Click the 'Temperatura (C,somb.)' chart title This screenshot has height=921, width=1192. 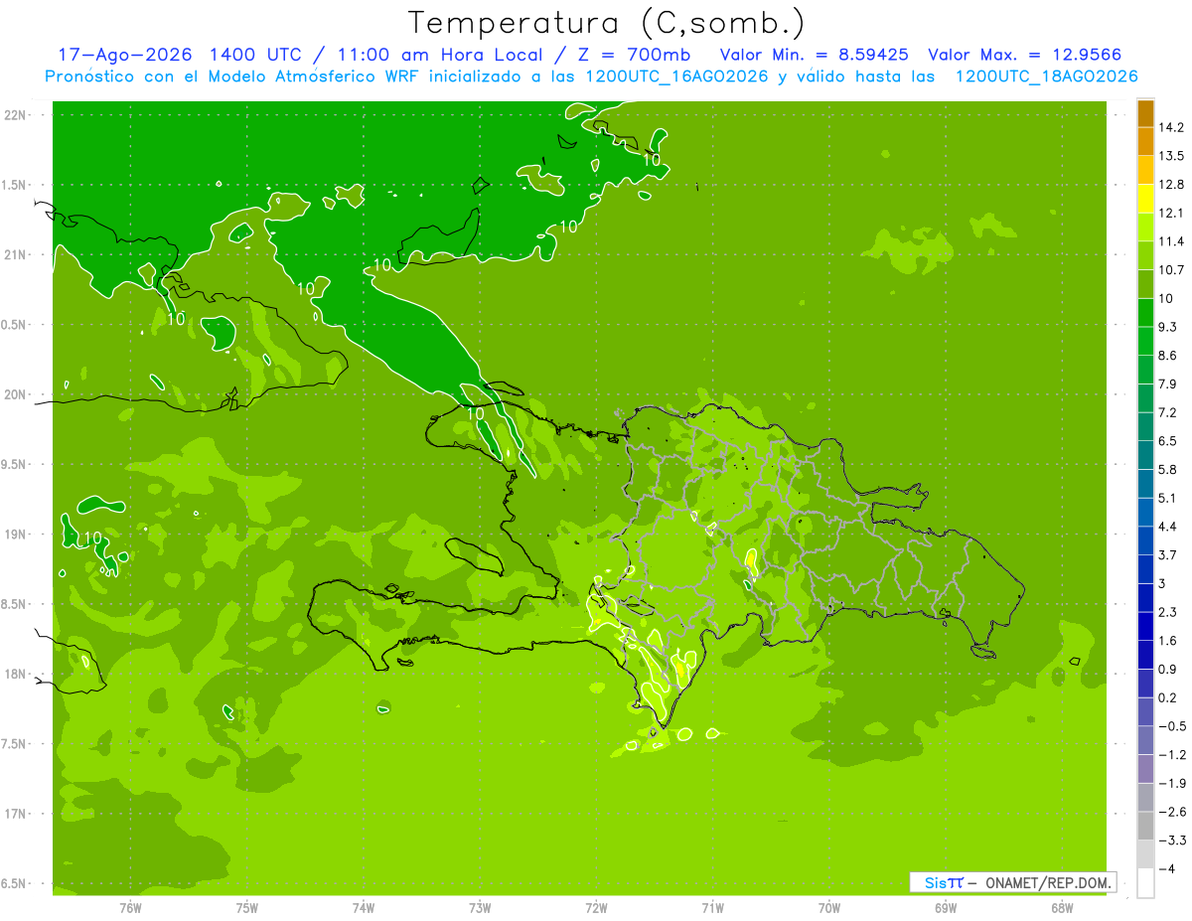pos(607,23)
